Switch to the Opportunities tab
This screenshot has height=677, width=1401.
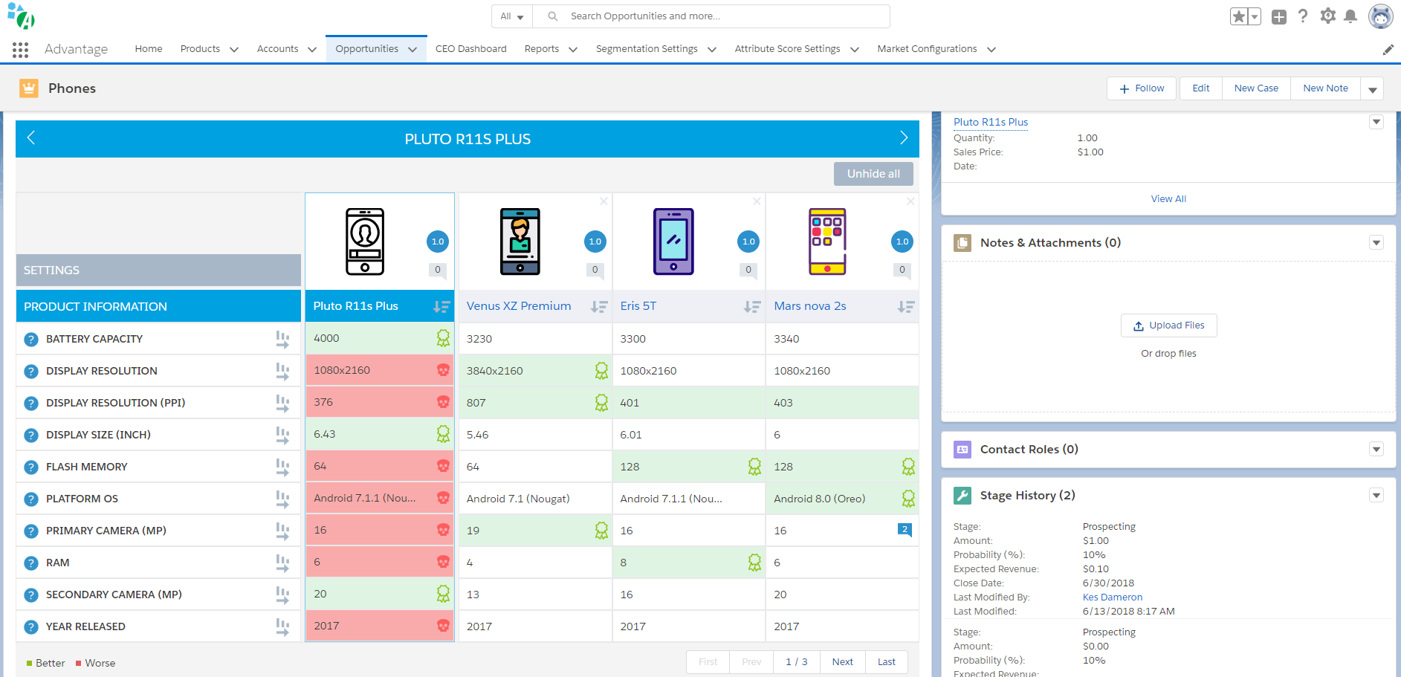[x=367, y=49]
